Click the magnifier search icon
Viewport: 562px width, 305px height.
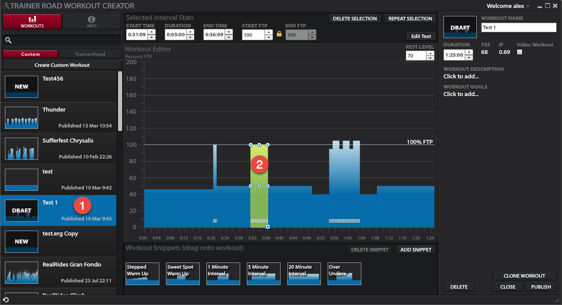[x=8, y=40]
